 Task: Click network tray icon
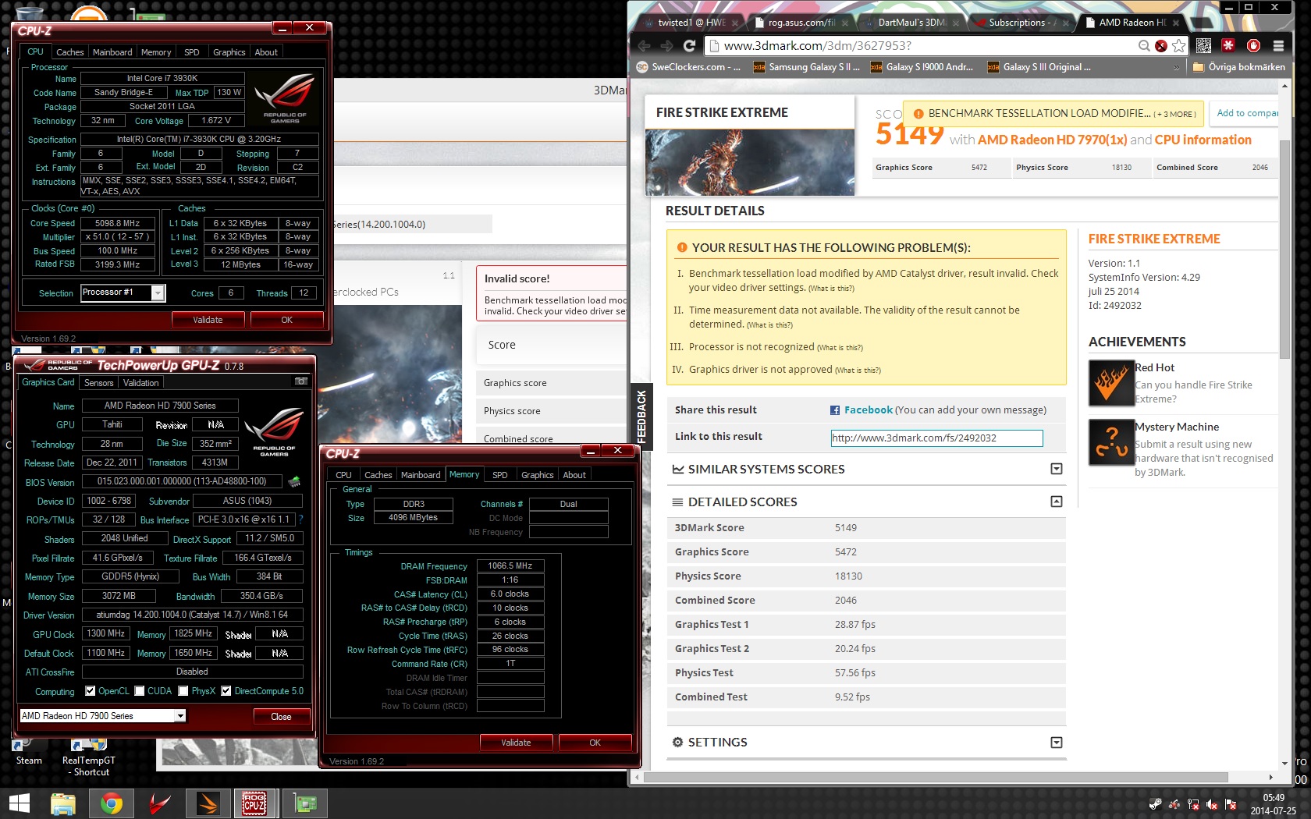(x=1192, y=804)
